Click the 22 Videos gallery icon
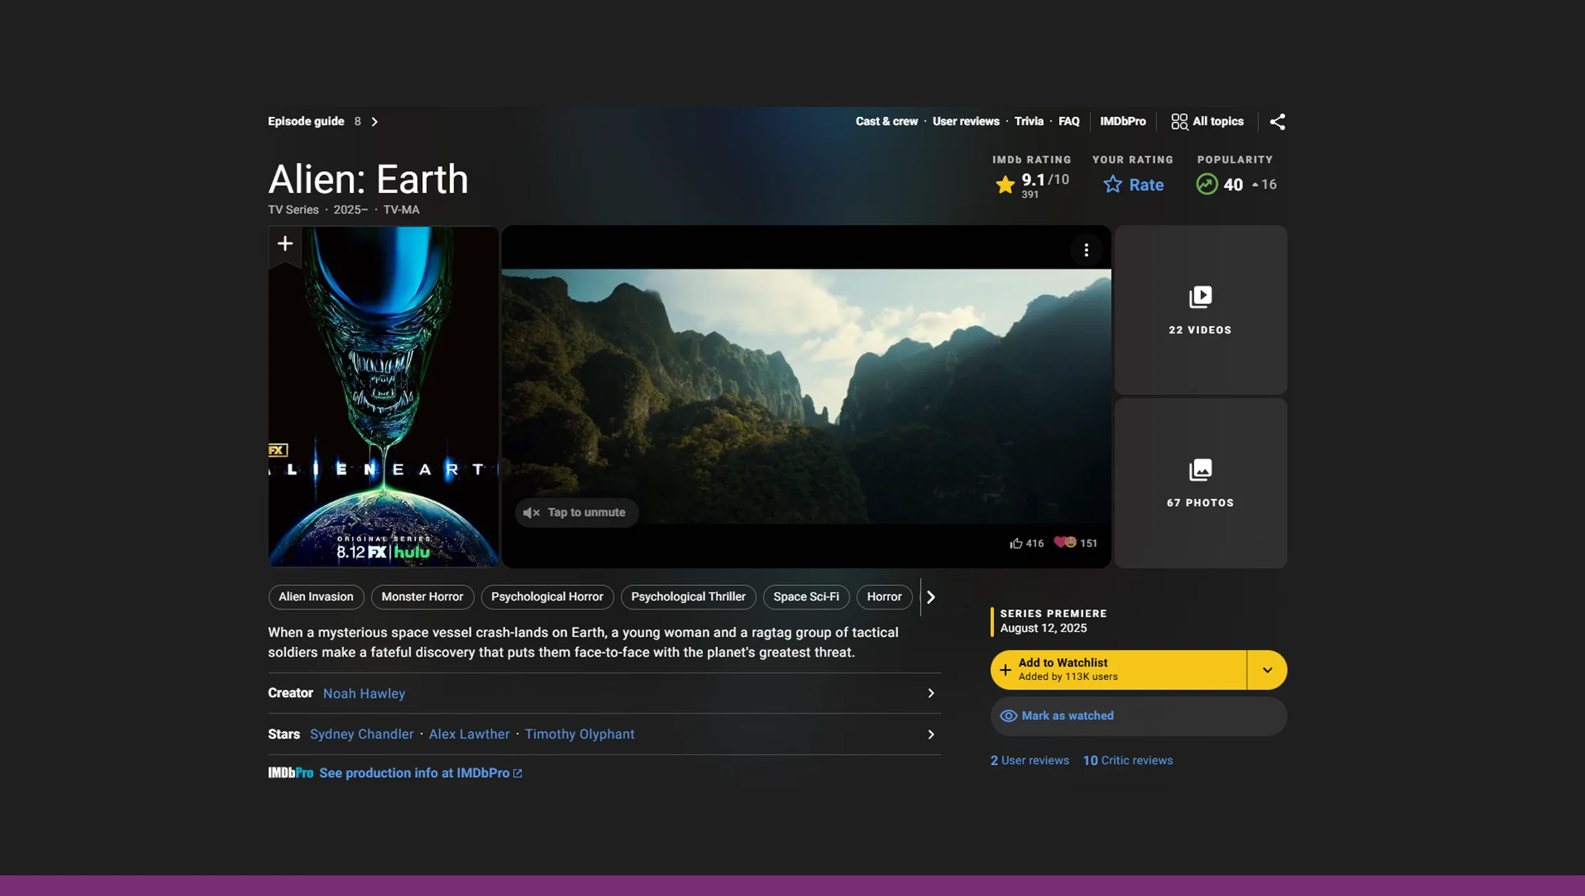Screen dimensions: 1585x896 1200,297
